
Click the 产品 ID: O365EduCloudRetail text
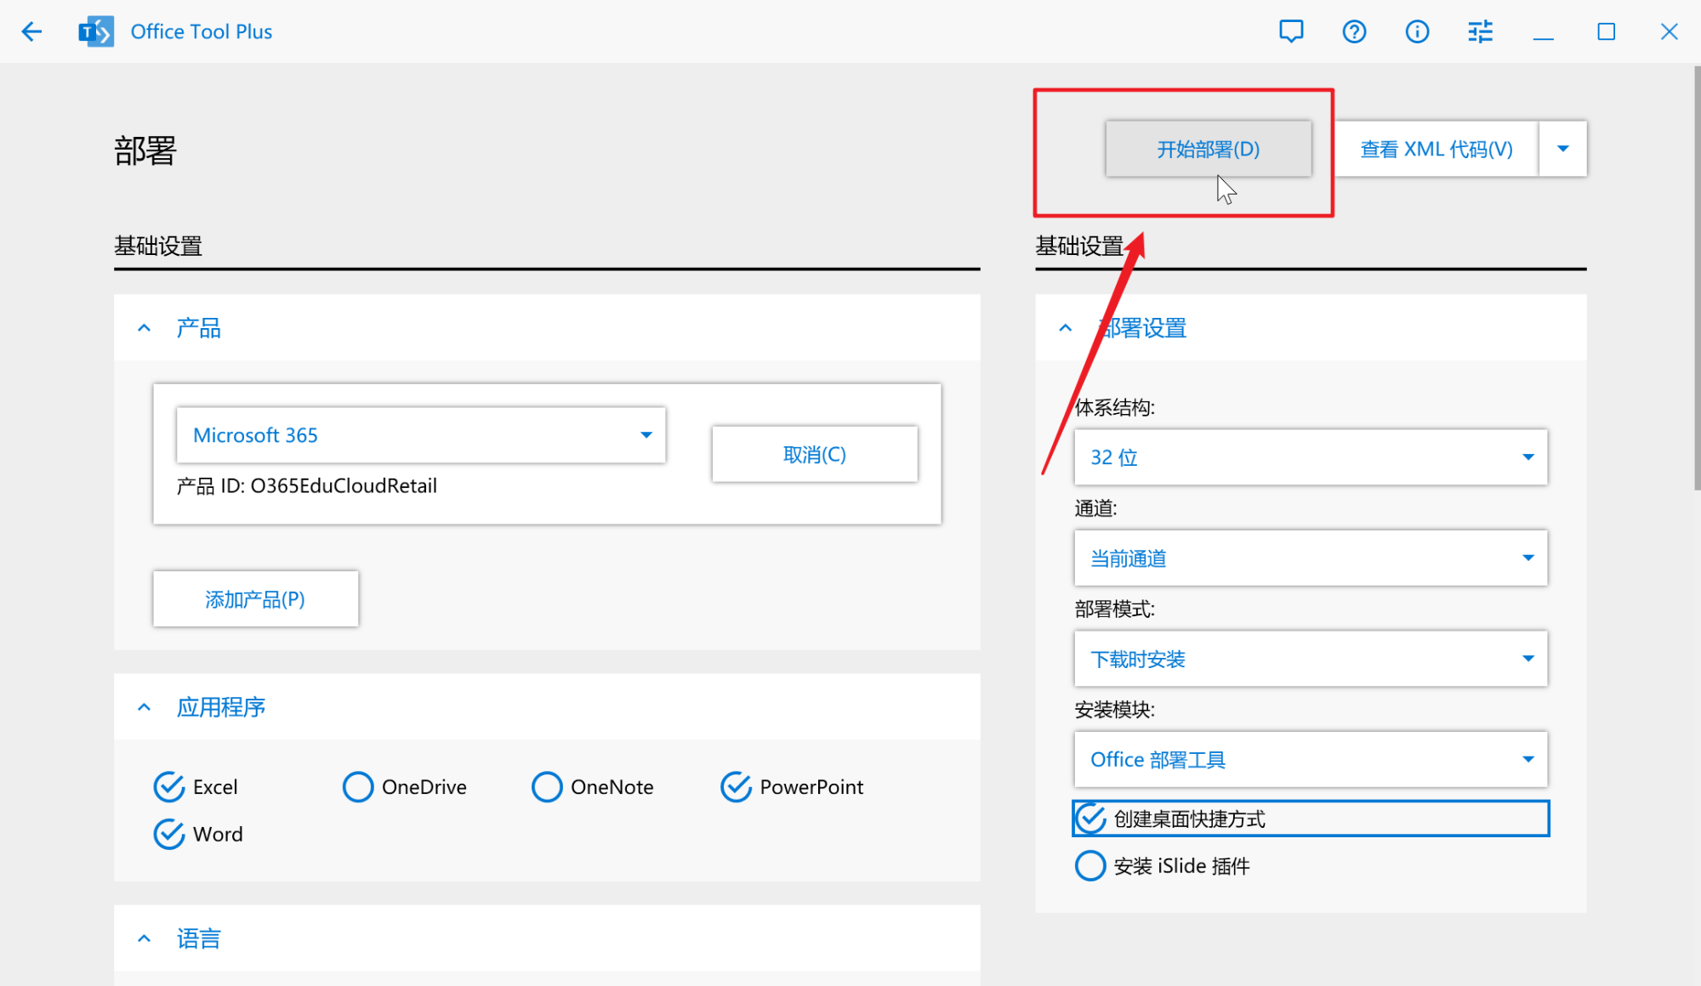(x=307, y=486)
